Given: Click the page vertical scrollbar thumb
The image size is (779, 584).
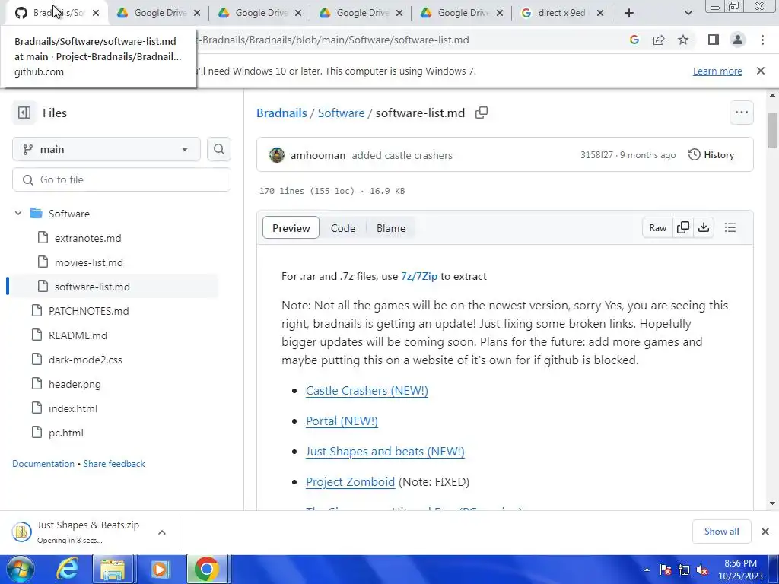Looking at the screenshot, I should point(772,130).
